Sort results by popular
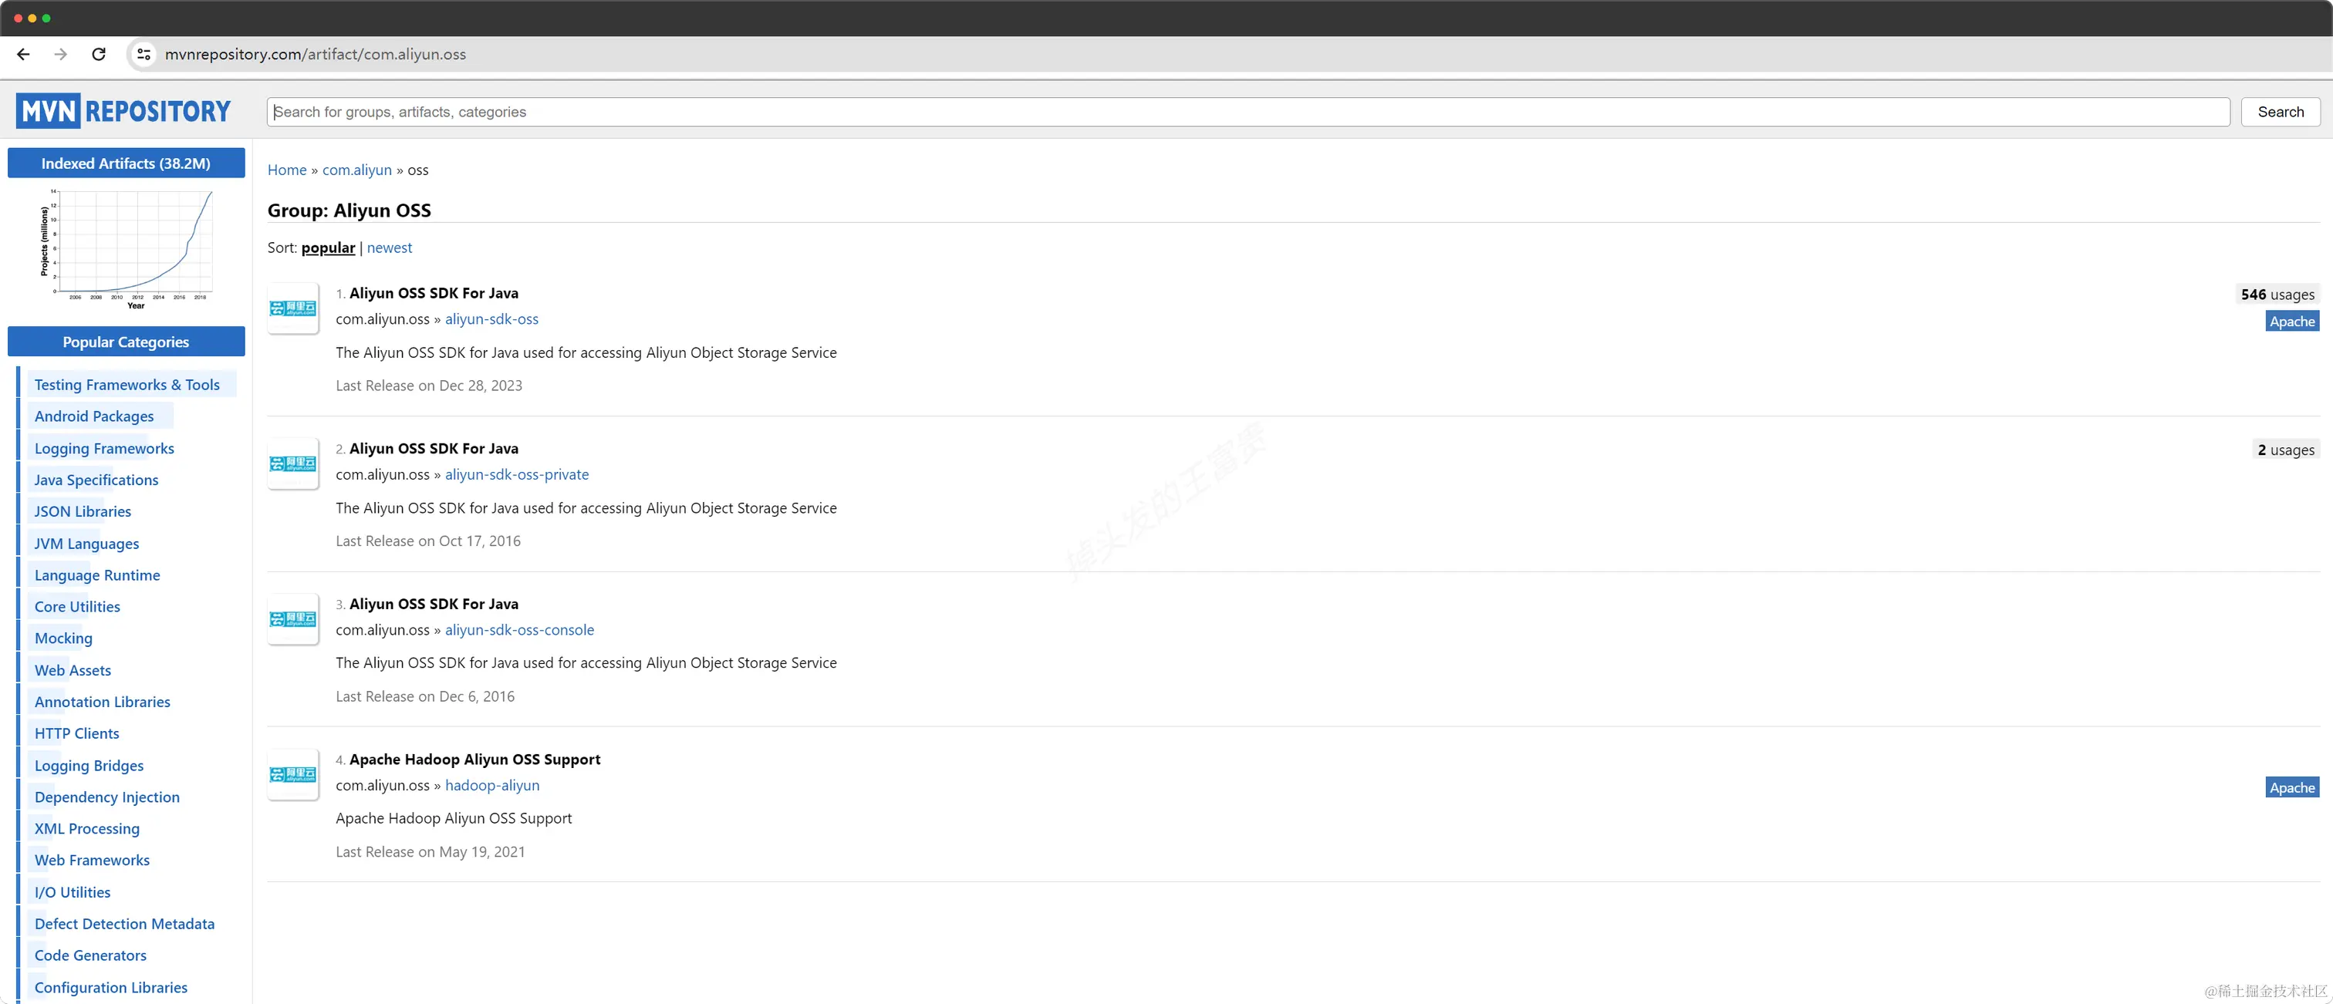Viewport: 2333px width, 1004px height. coord(328,248)
